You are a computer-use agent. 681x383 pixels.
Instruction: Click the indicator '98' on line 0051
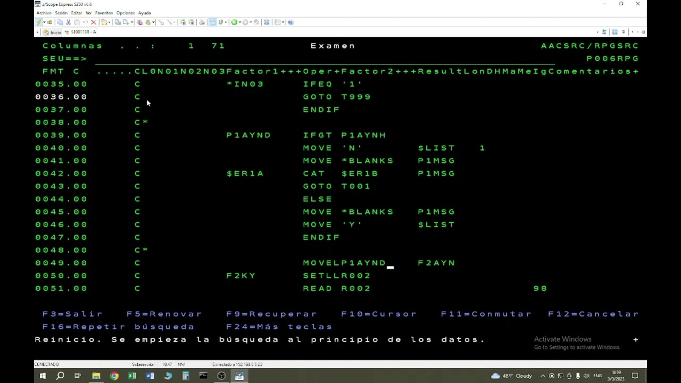540,288
